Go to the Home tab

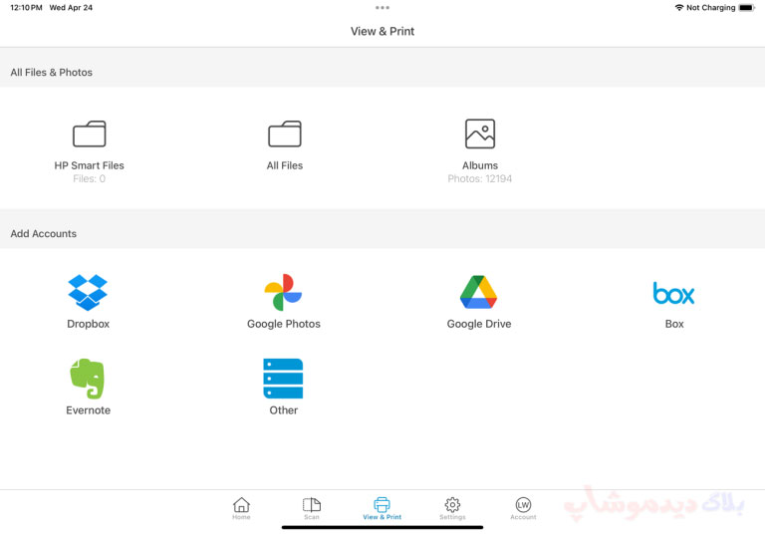tap(241, 508)
